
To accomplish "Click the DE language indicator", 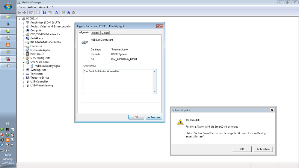I will 7,123.
